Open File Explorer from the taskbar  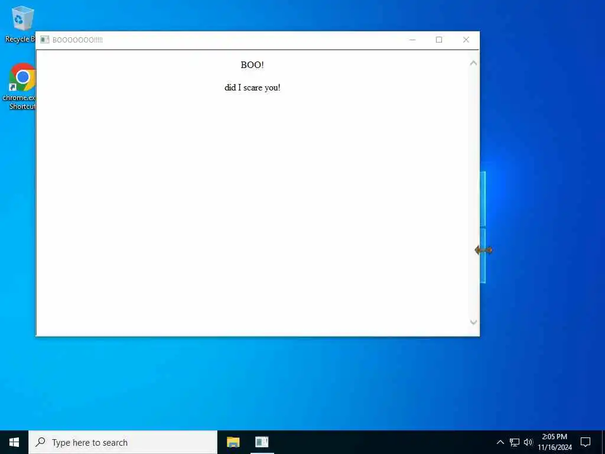point(233,442)
